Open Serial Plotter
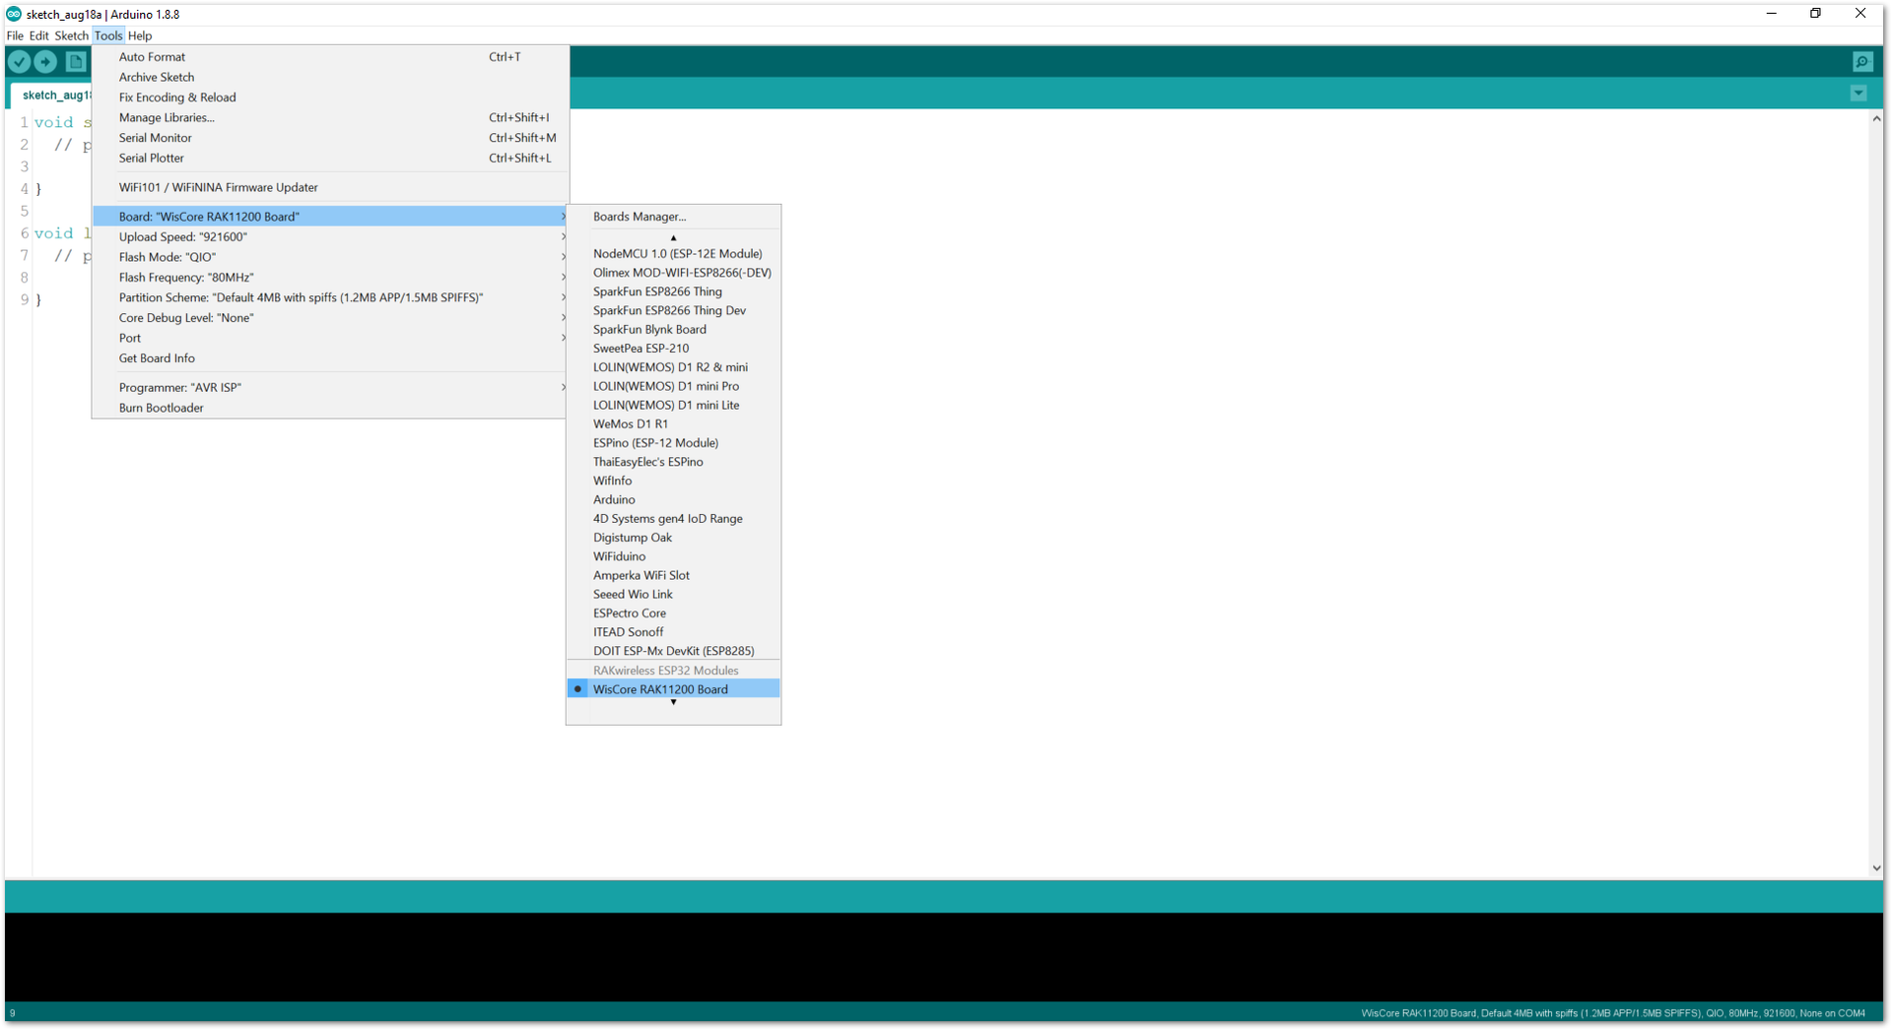This screenshot has height=1030, width=1892. (x=330, y=158)
